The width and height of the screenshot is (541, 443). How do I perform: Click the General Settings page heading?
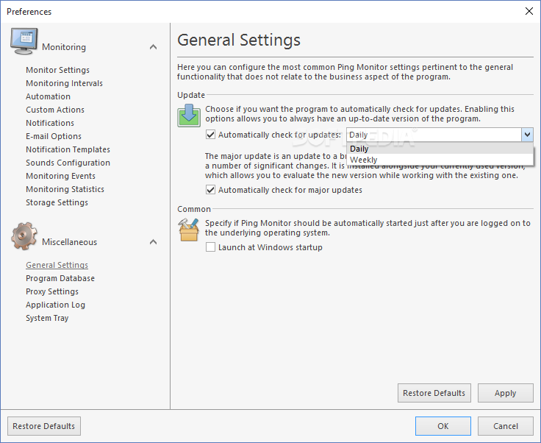click(239, 40)
